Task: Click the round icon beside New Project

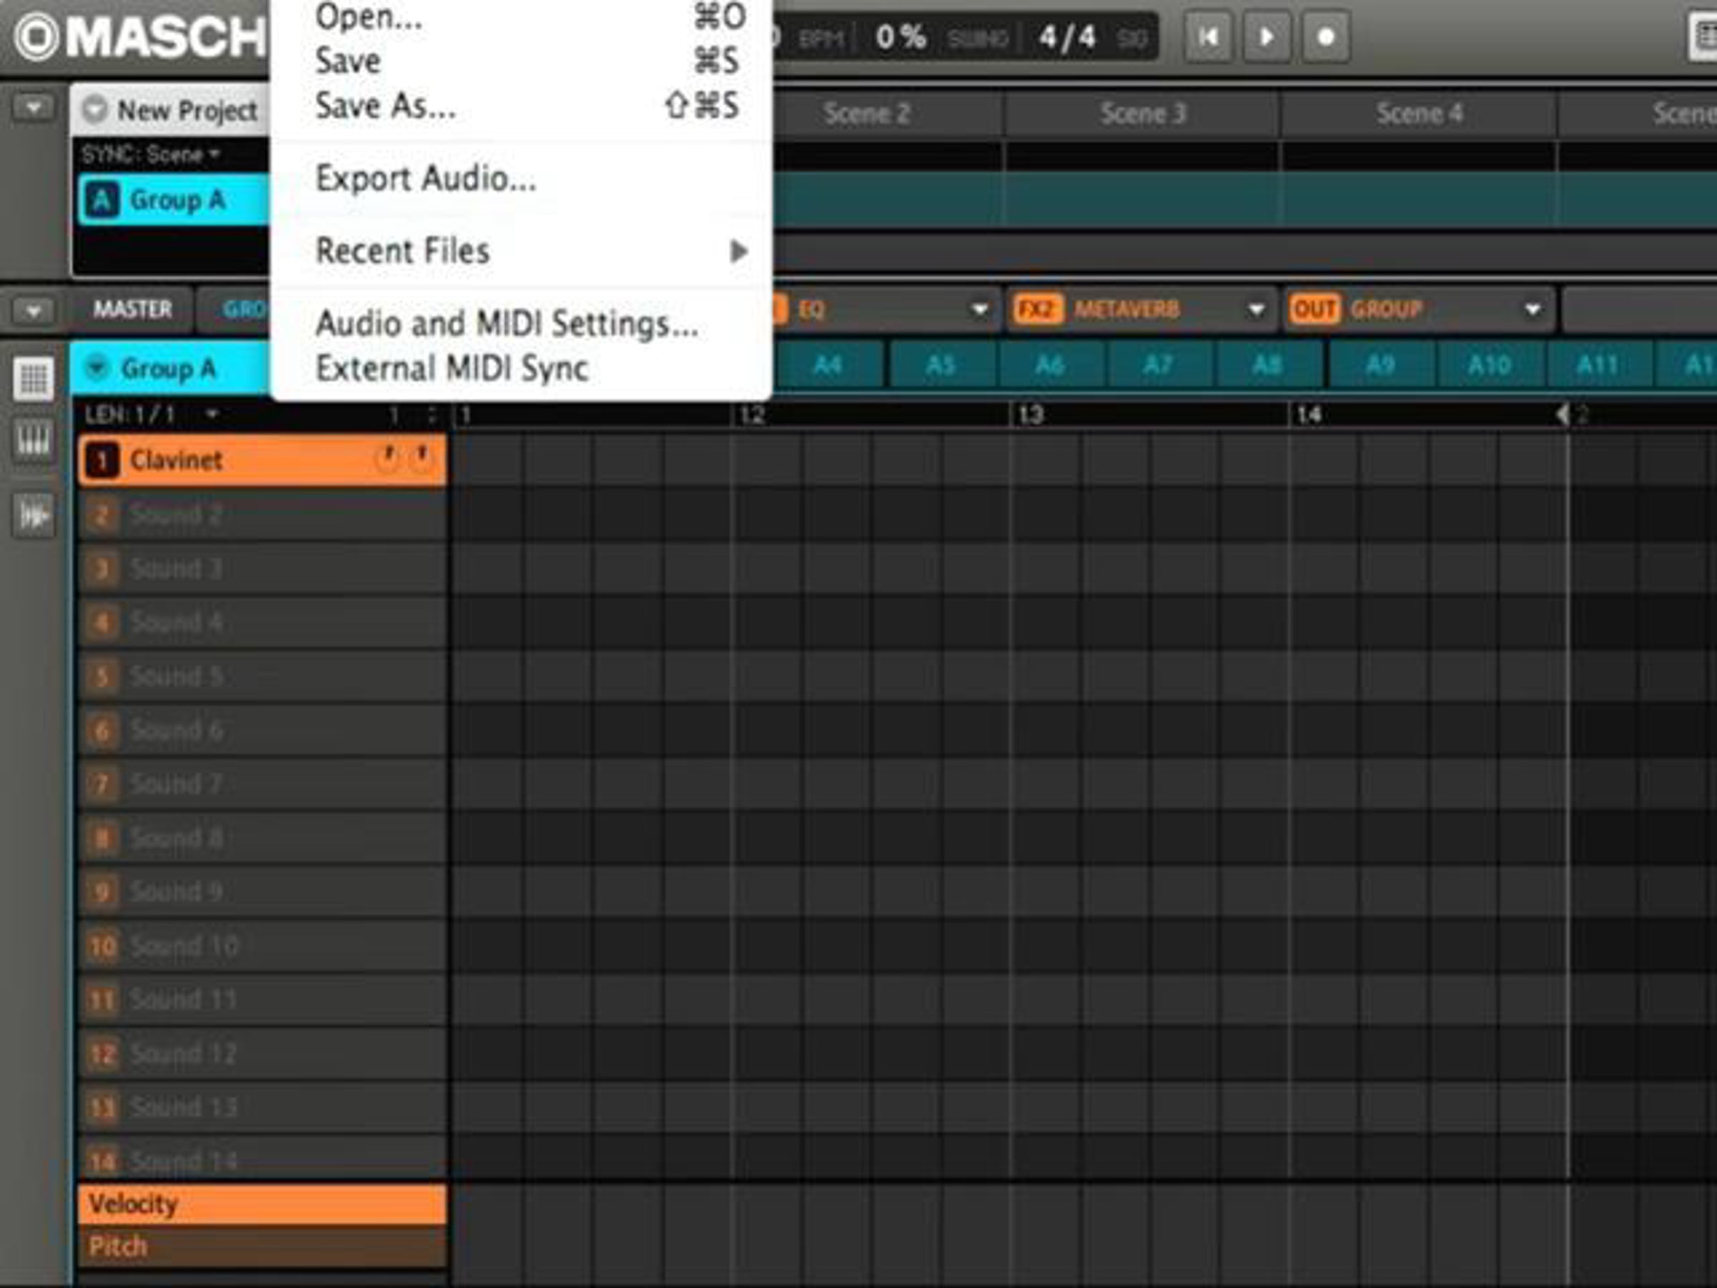Action: click(94, 109)
